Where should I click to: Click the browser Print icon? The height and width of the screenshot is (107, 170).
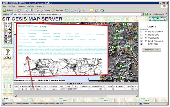[79, 10]
